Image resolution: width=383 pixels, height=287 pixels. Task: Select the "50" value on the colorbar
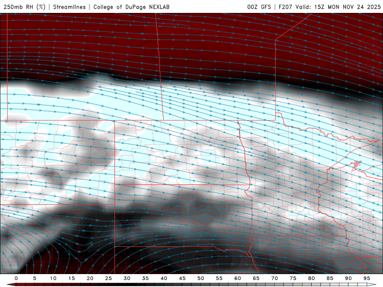201,278
